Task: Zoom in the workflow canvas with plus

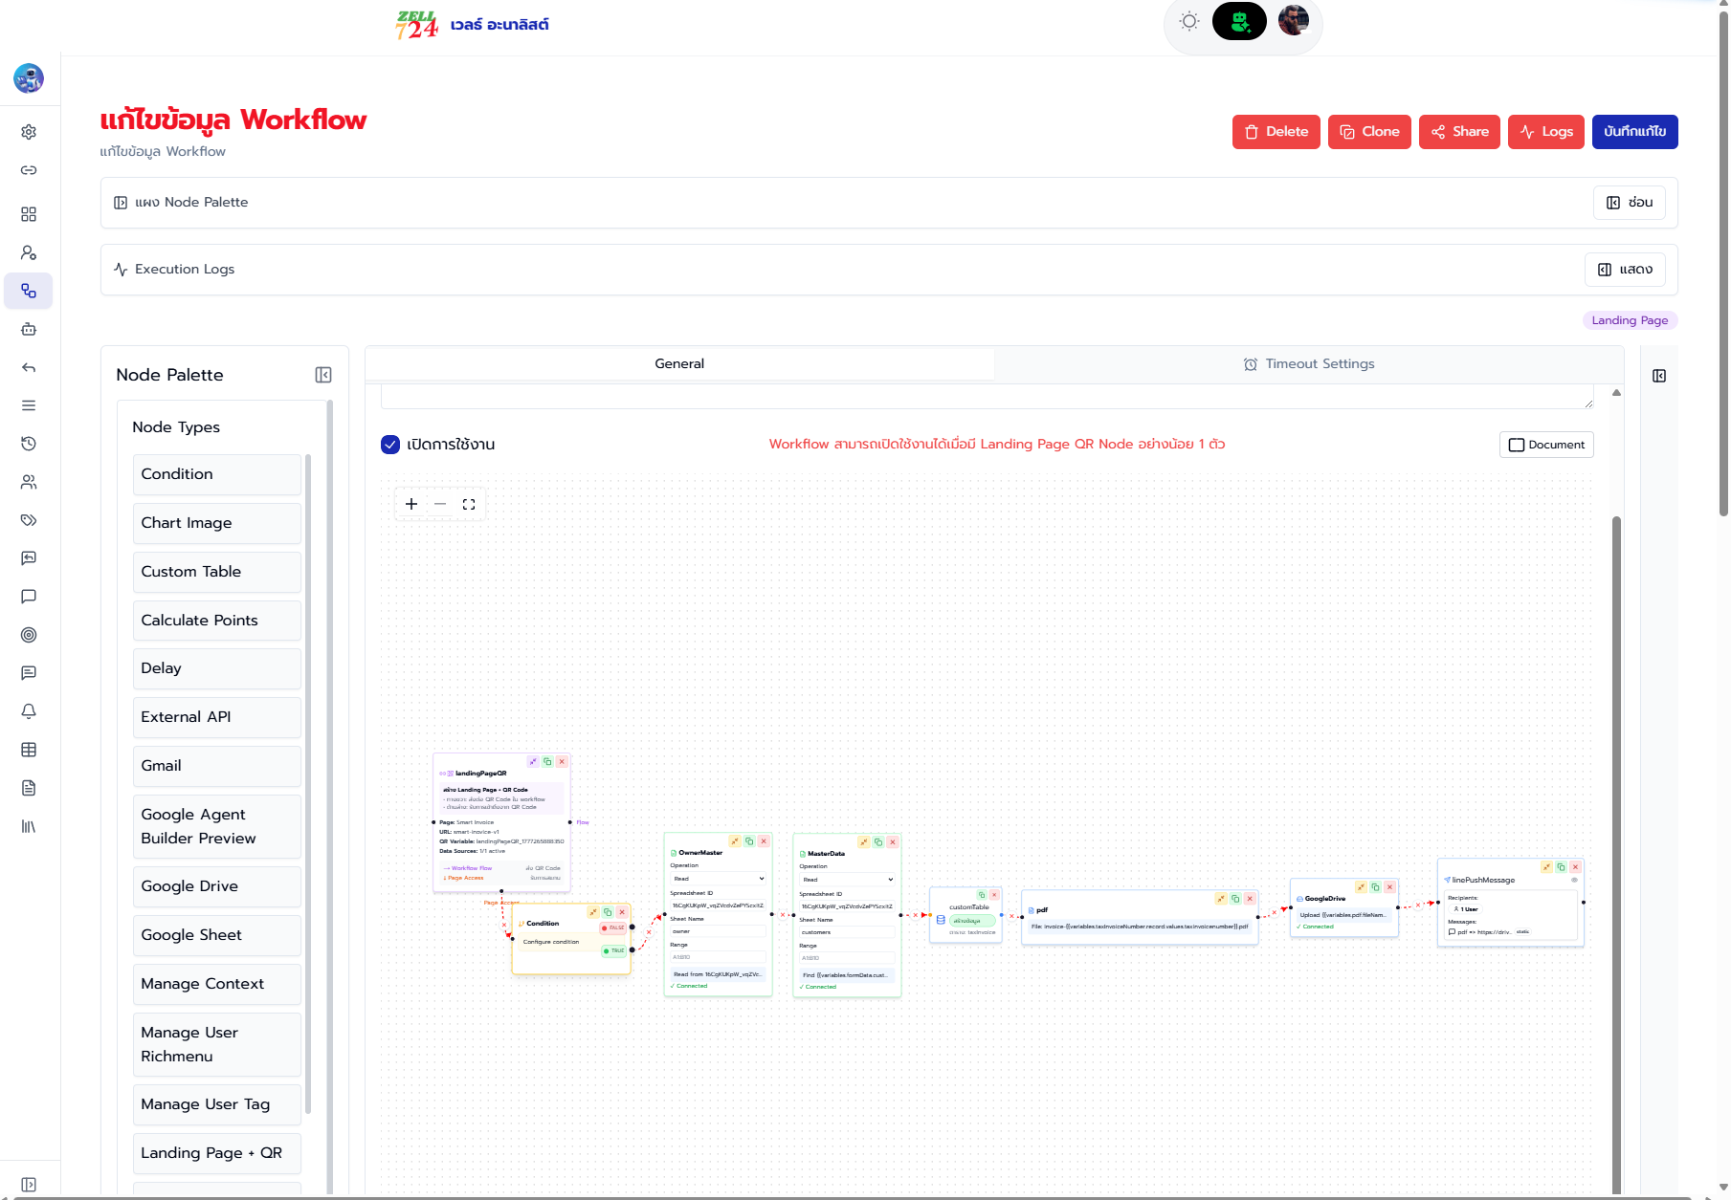Action: tap(411, 504)
